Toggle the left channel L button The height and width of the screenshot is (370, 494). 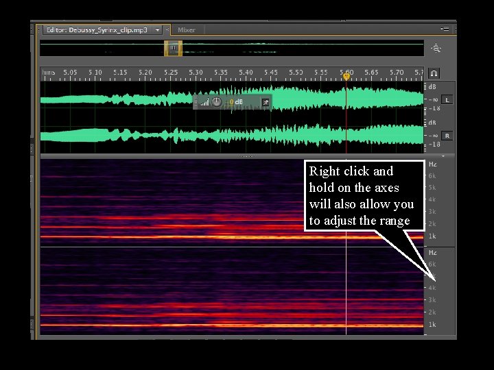(447, 100)
